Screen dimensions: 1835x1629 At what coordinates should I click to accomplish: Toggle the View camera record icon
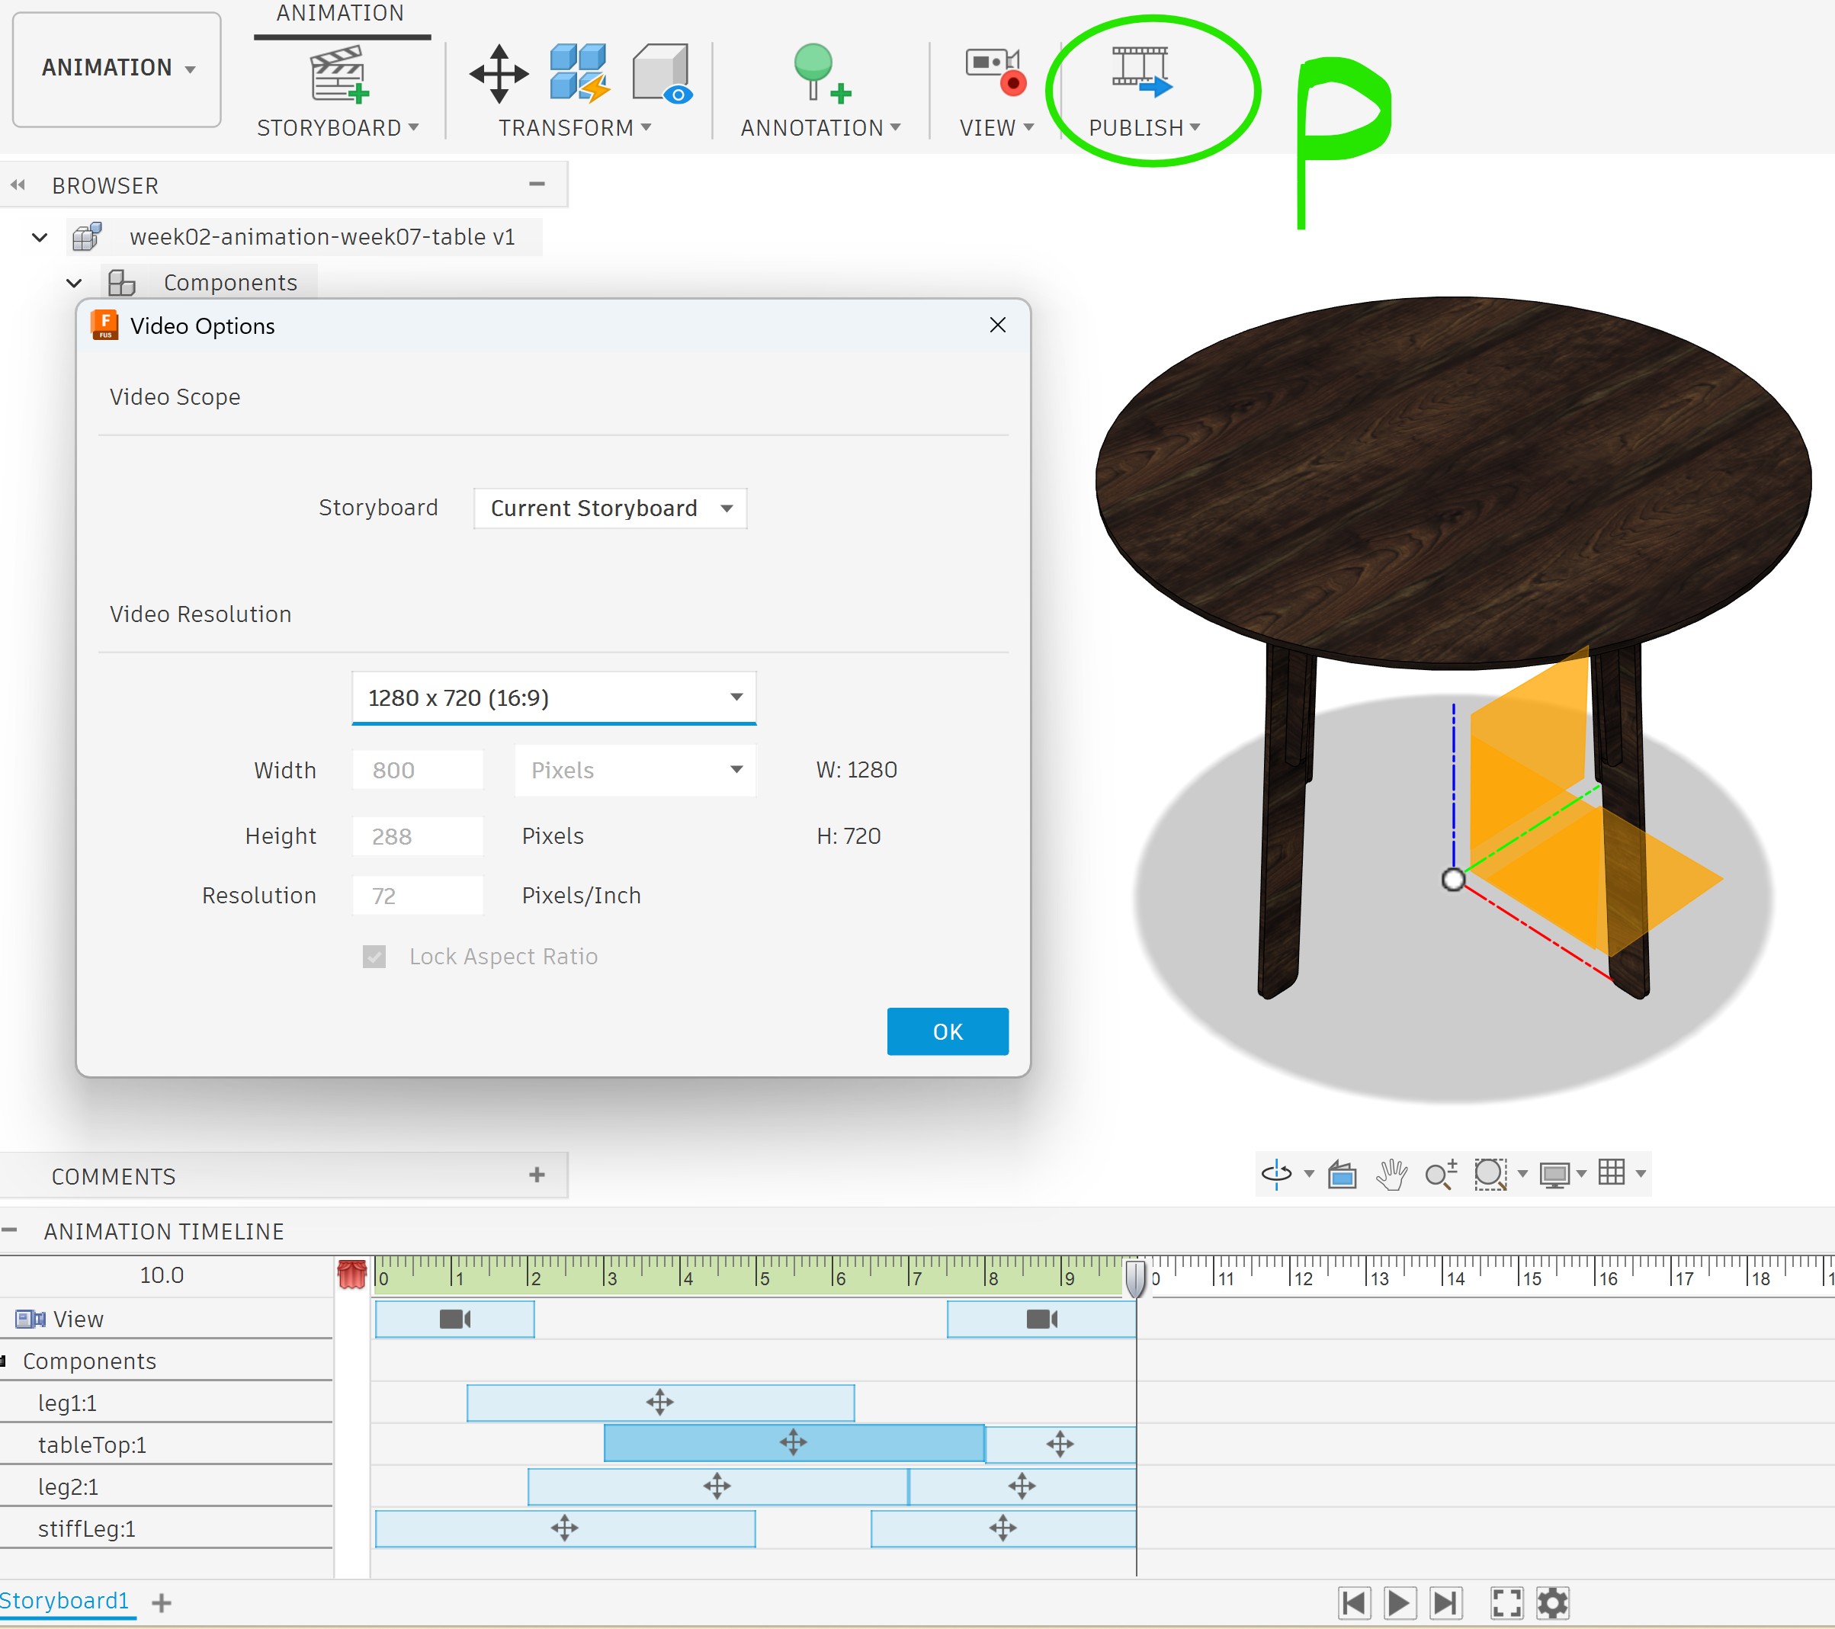click(x=995, y=71)
